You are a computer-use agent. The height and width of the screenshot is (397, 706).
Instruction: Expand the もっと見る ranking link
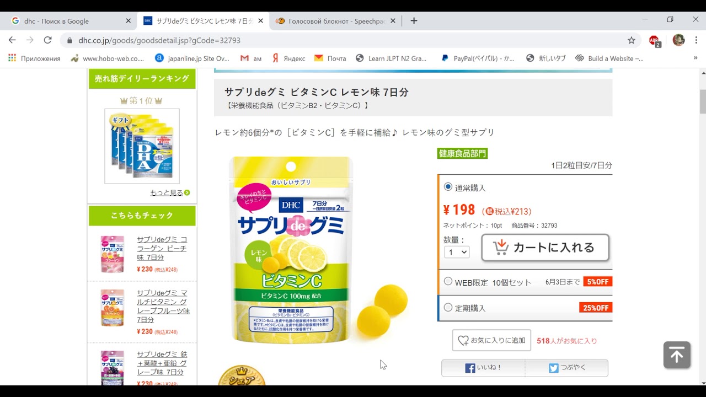(x=169, y=192)
